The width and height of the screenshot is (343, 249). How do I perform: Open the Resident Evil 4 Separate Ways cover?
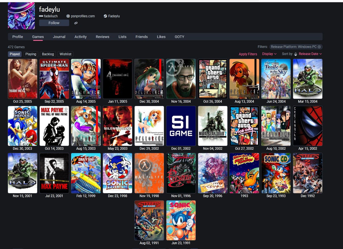coord(23,79)
